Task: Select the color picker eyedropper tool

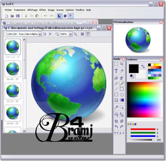Action: coord(116,107)
